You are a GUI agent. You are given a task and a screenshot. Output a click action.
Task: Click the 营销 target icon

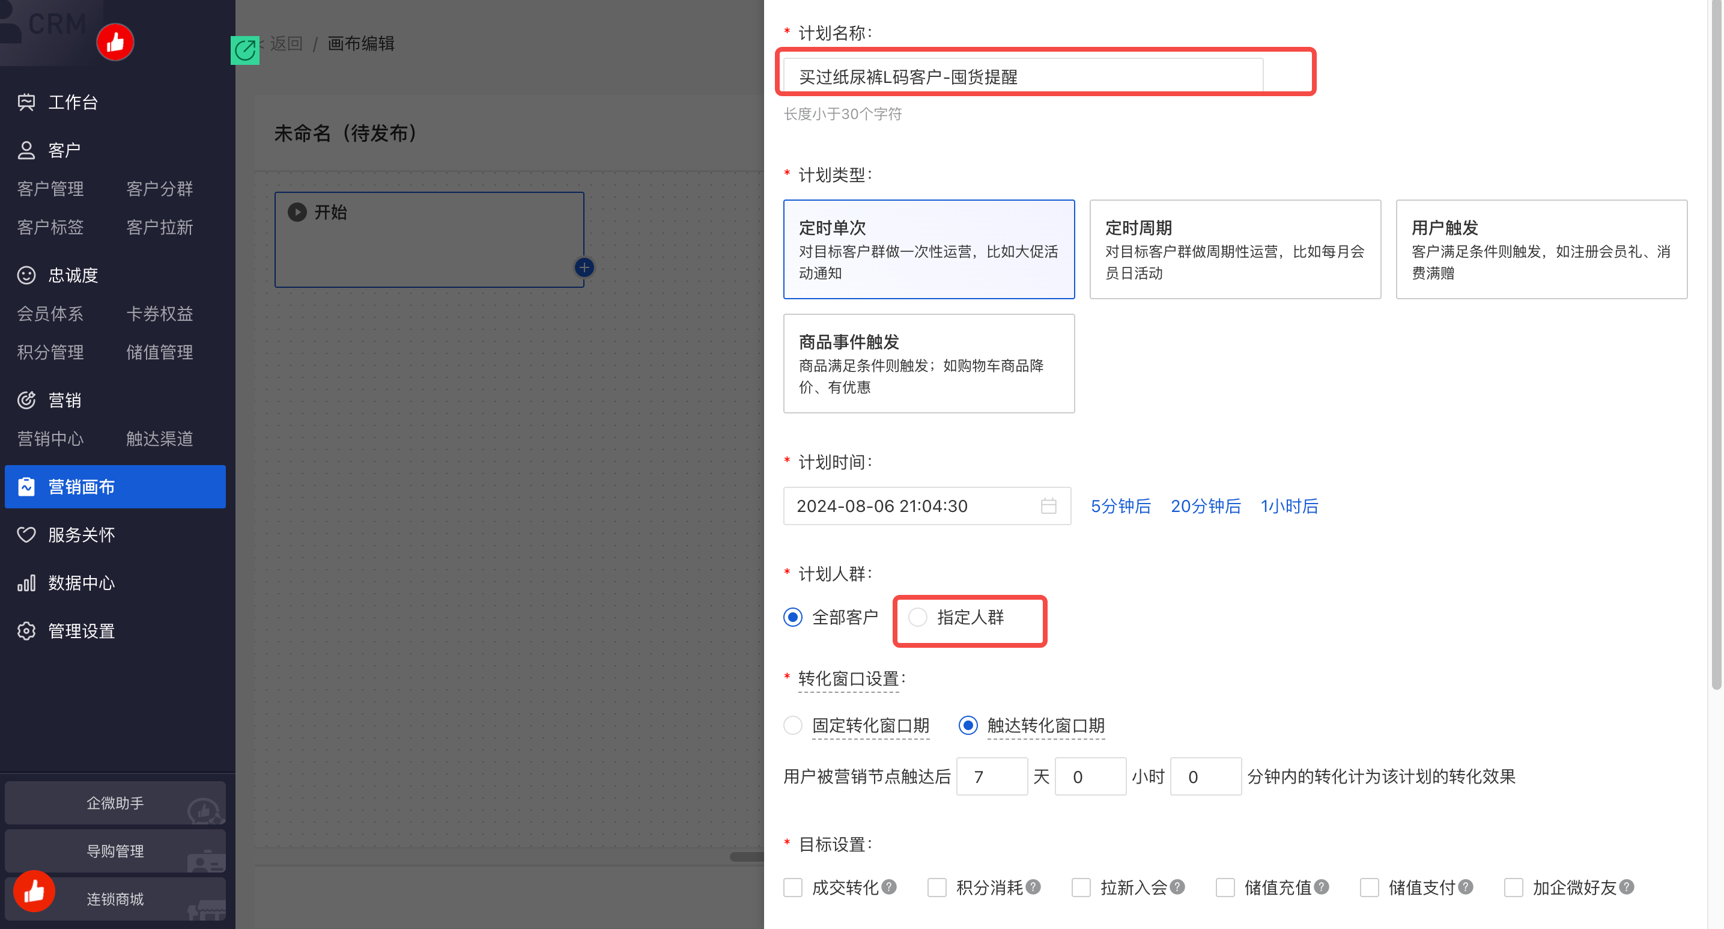[x=26, y=400]
